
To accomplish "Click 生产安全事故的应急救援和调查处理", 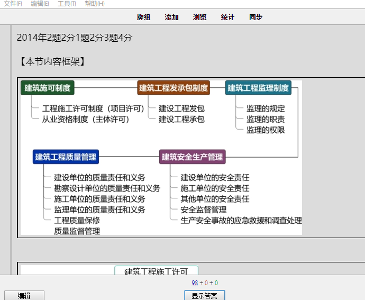I will [241, 220].
